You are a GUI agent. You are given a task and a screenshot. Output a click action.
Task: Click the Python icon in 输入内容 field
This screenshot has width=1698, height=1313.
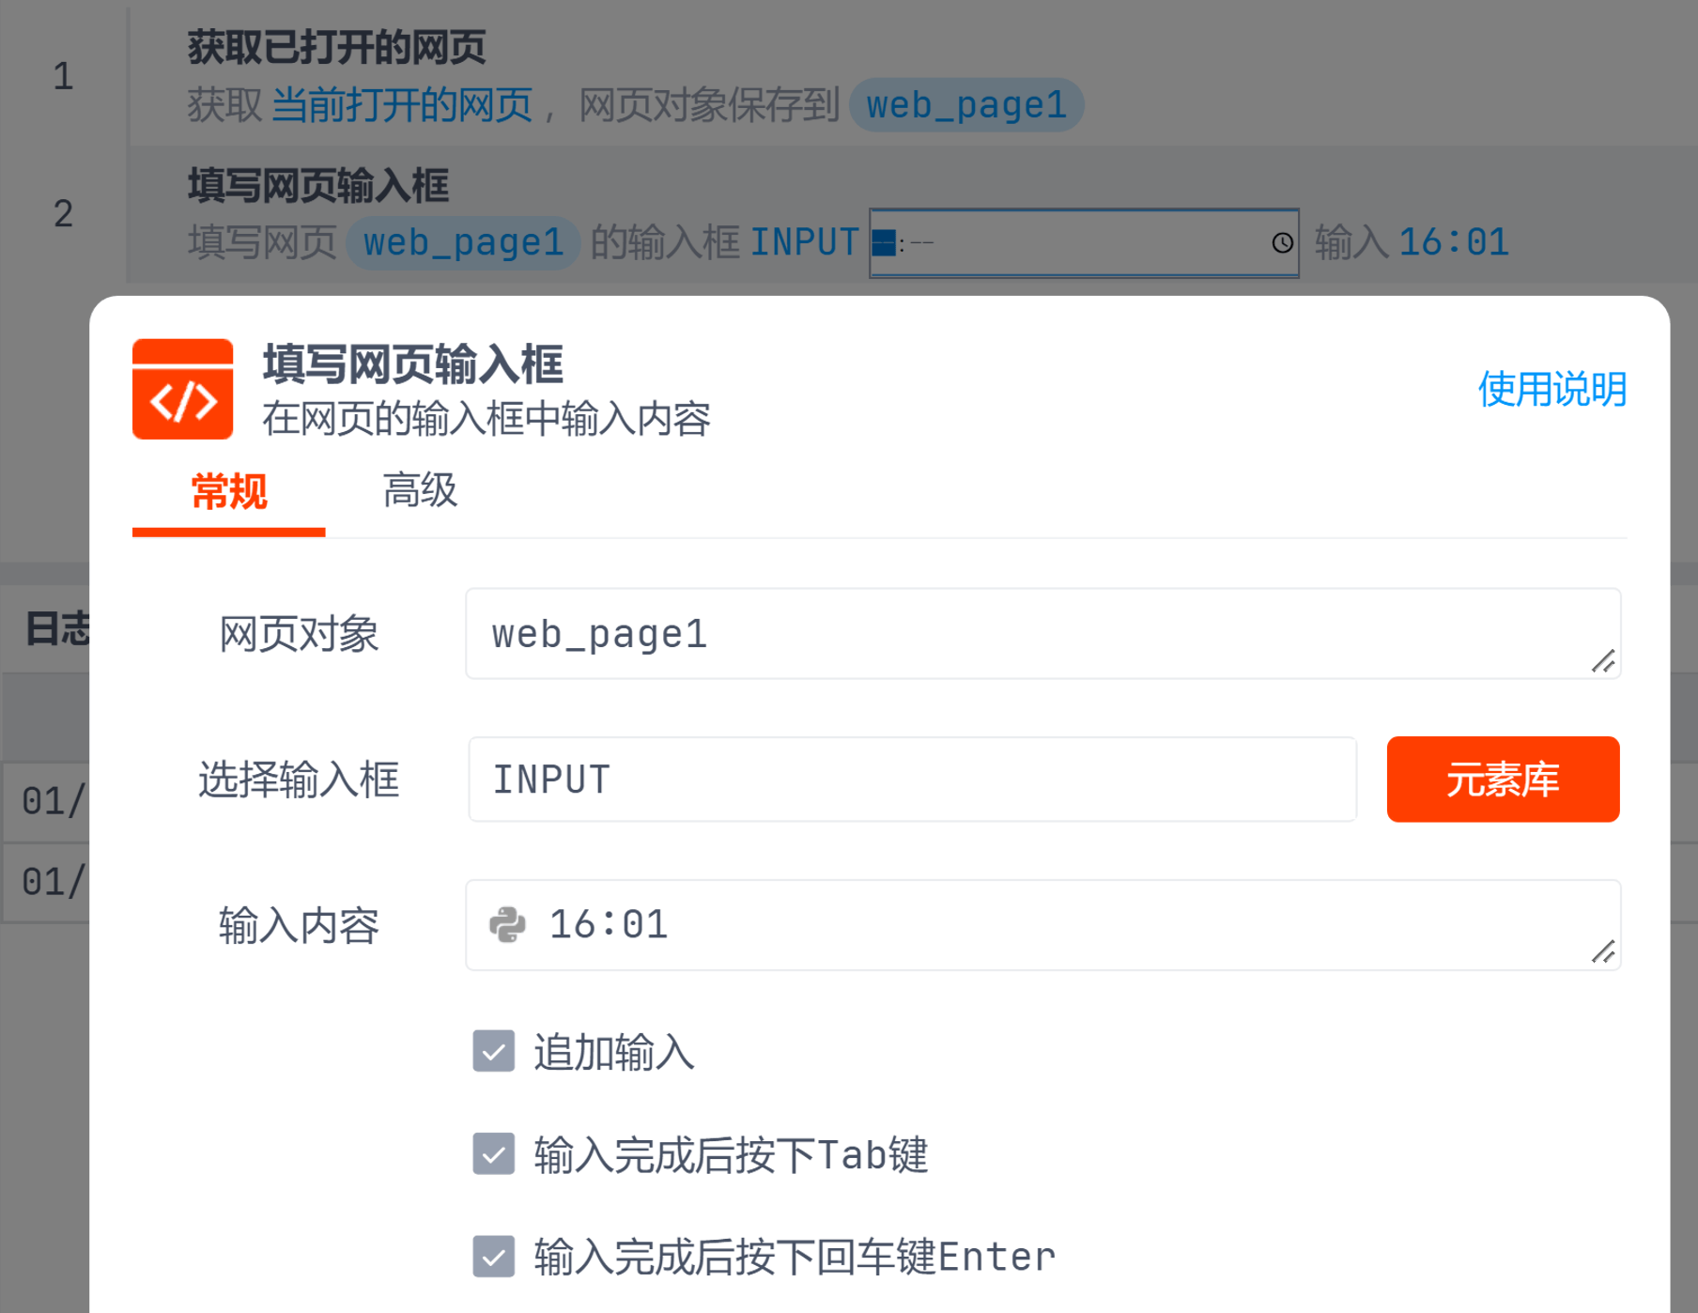tap(507, 925)
